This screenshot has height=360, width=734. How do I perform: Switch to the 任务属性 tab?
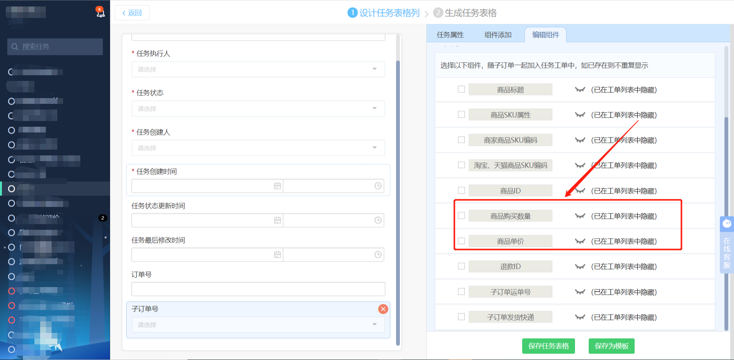(x=450, y=35)
